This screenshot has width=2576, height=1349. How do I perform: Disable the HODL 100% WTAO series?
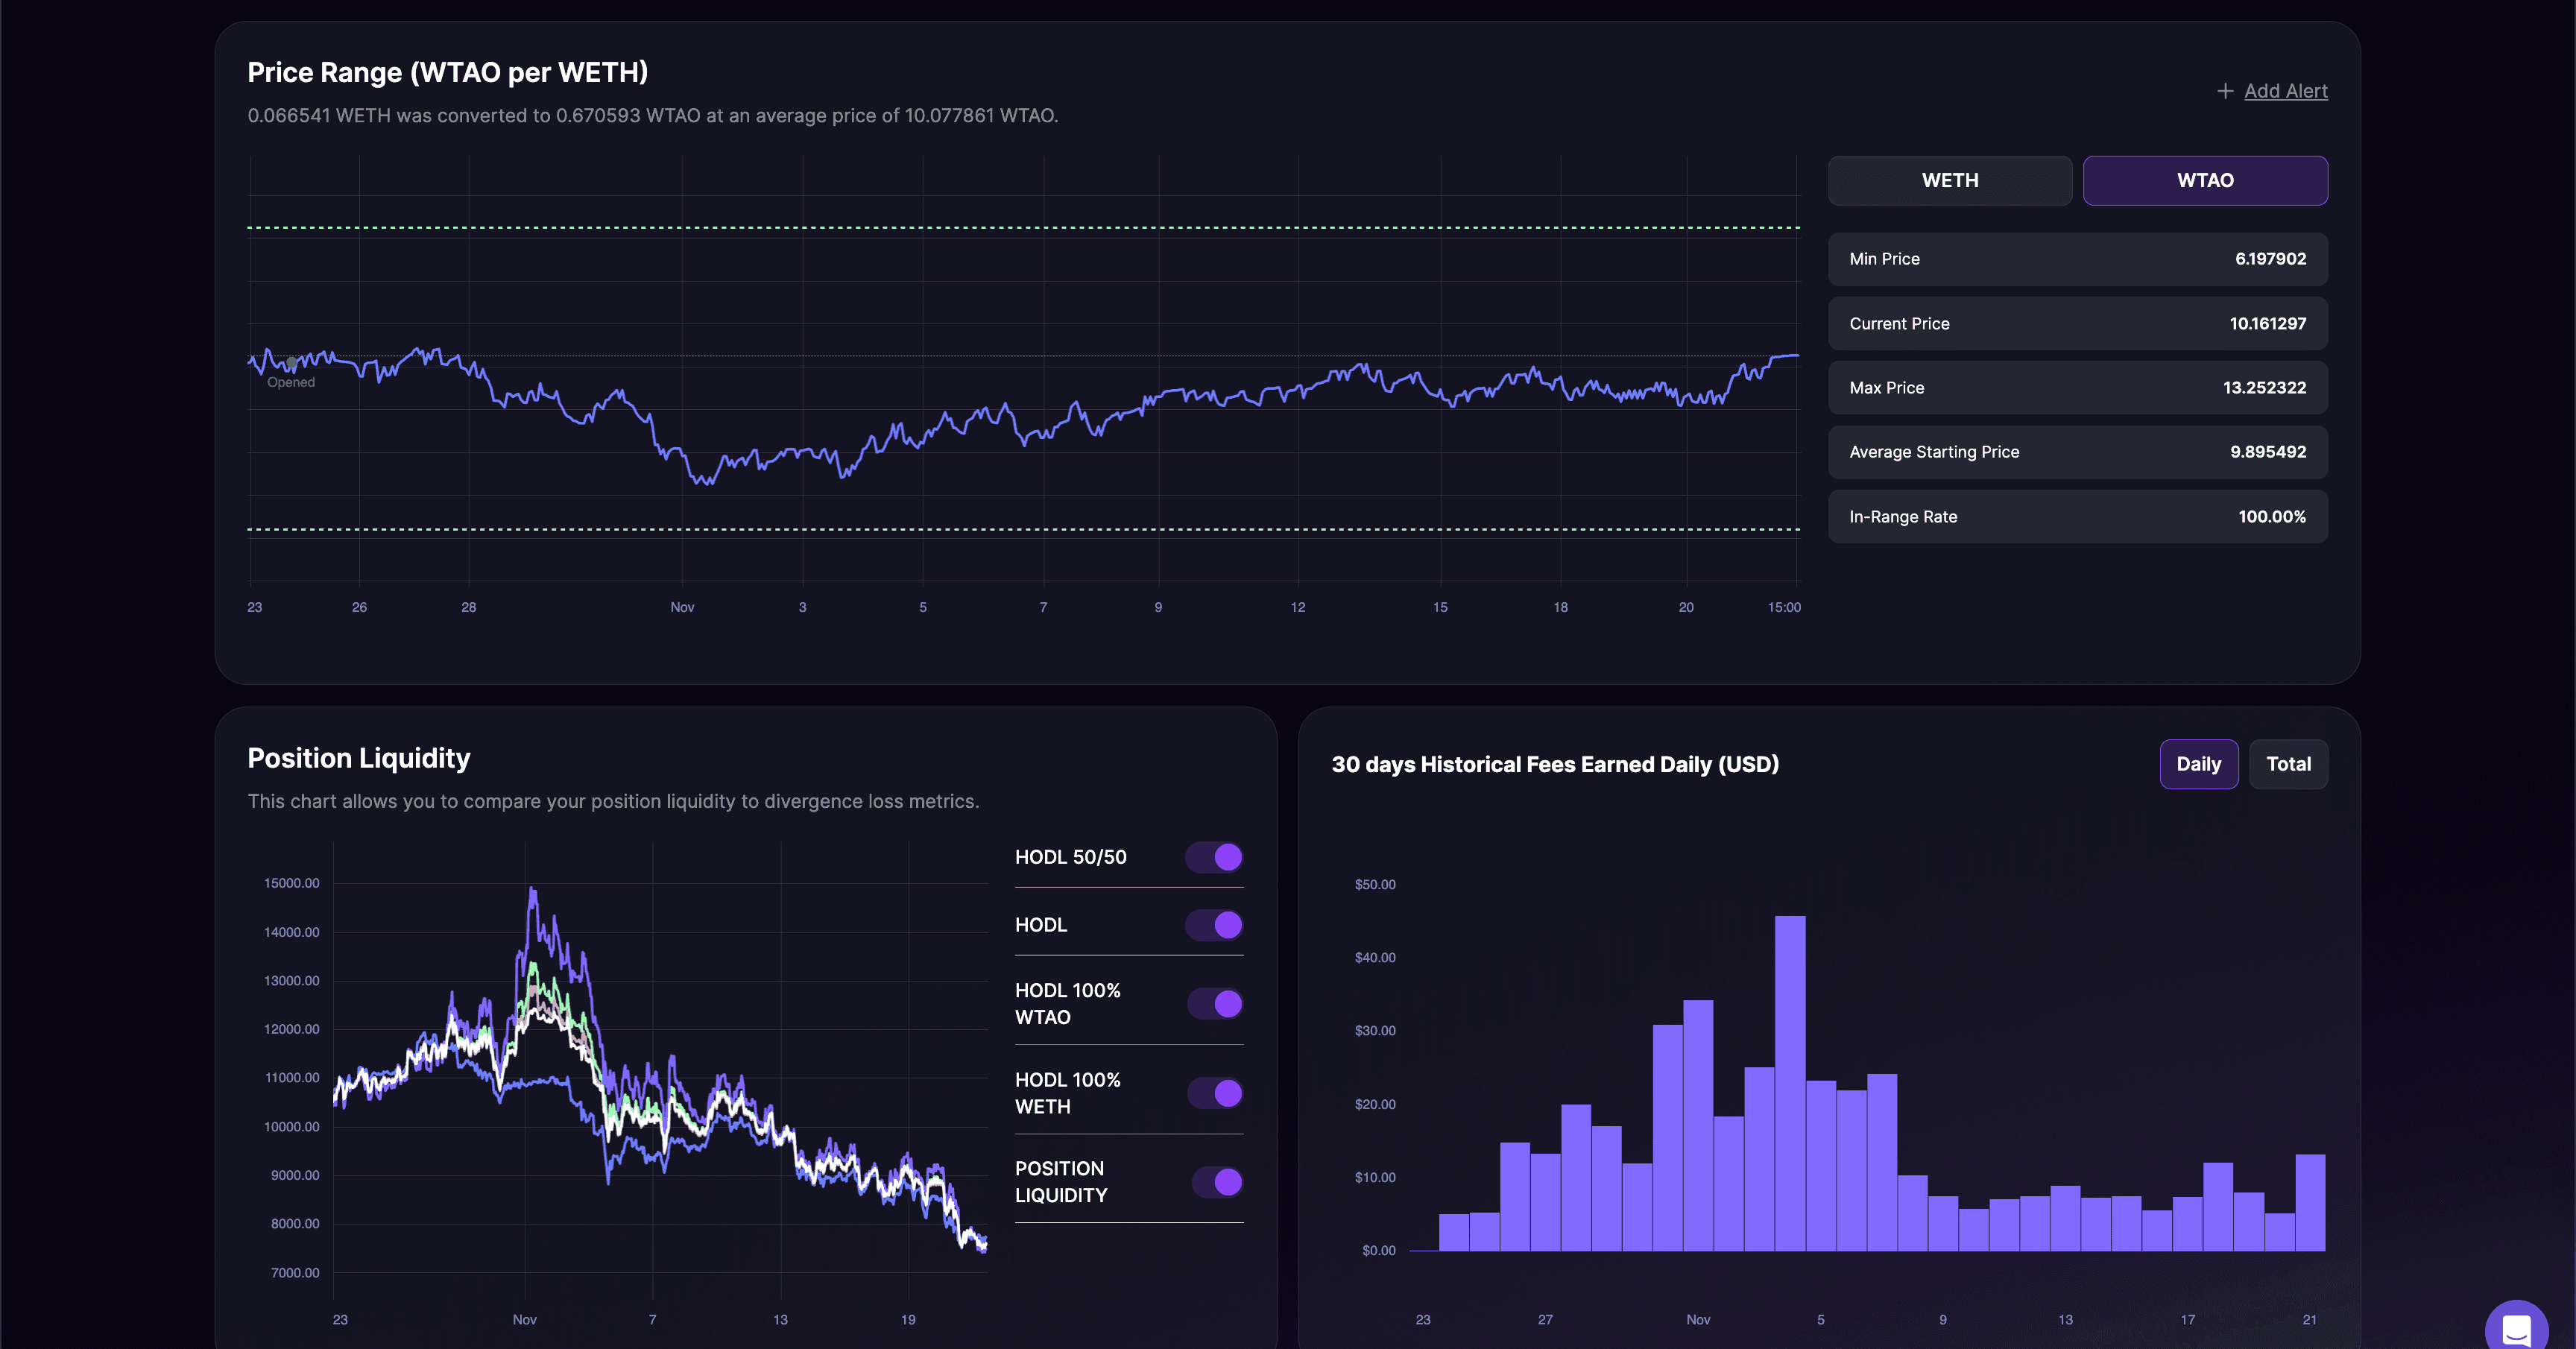[1215, 1003]
